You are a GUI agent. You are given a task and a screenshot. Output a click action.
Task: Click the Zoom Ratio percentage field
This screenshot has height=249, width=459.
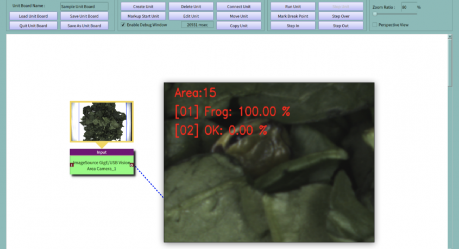[407, 7]
